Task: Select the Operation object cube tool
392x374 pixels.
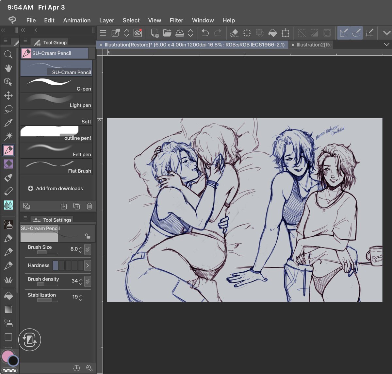Action: coord(8,82)
